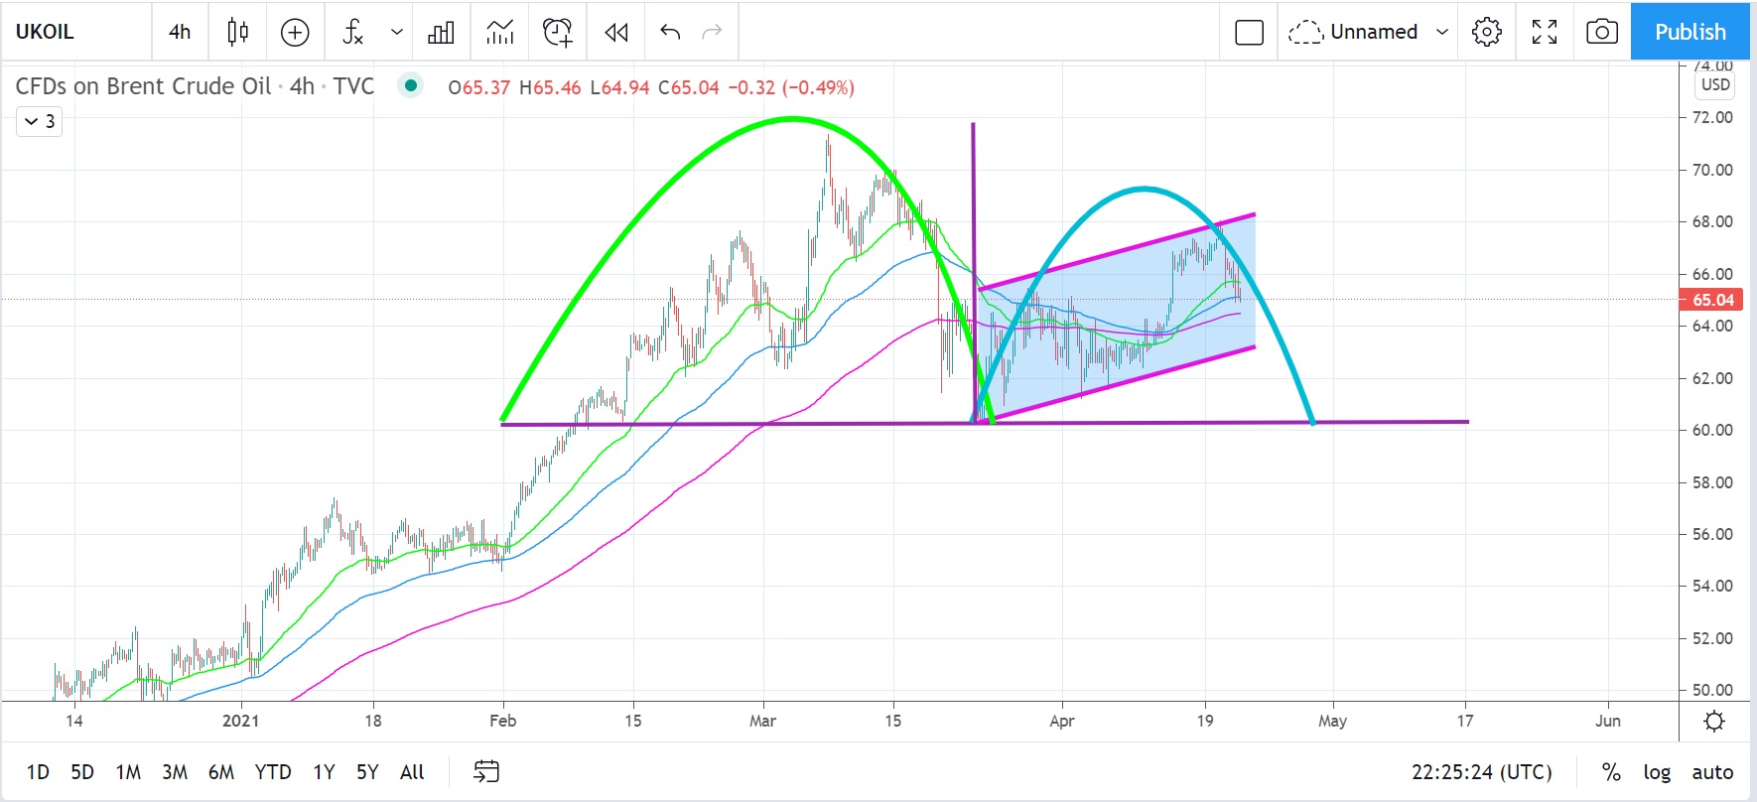Image resolution: width=1757 pixels, height=802 pixels.
Task: Click the compare or add symbol icon
Action: [x=295, y=32]
